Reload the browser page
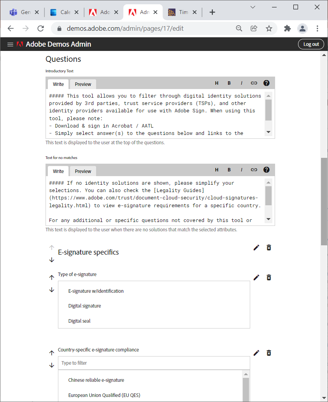This screenshot has height=402, width=328. (40, 28)
